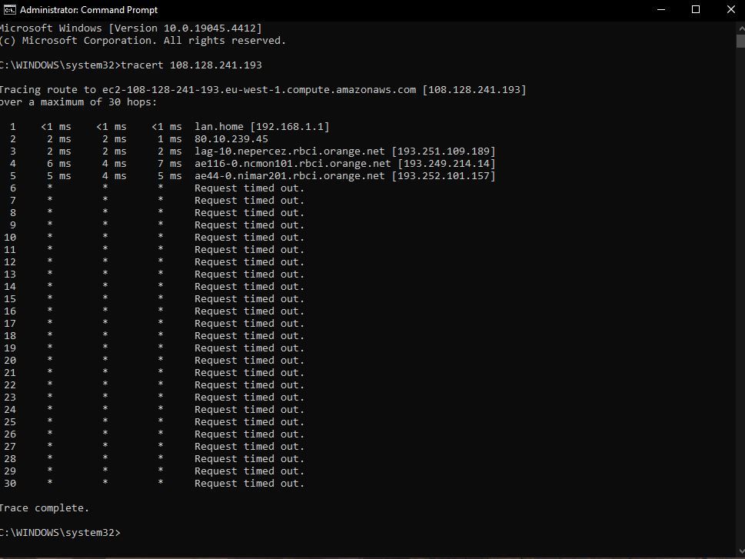Screen dimensions: 745x559
Task: Click the ae44-0.nimar201.rbci.orange.net hostname
Action: (290, 176)
